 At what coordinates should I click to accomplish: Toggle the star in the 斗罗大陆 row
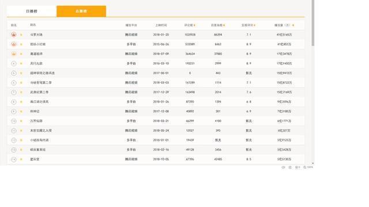tap(21, 34)
